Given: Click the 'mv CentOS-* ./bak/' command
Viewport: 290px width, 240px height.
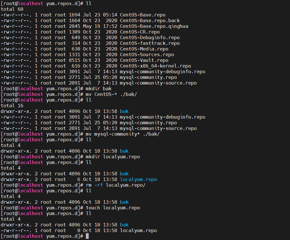Looking at the screenshot, I should click(x=111, y=94).
